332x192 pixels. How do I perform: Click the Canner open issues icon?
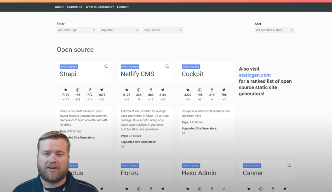click(261, 189)
